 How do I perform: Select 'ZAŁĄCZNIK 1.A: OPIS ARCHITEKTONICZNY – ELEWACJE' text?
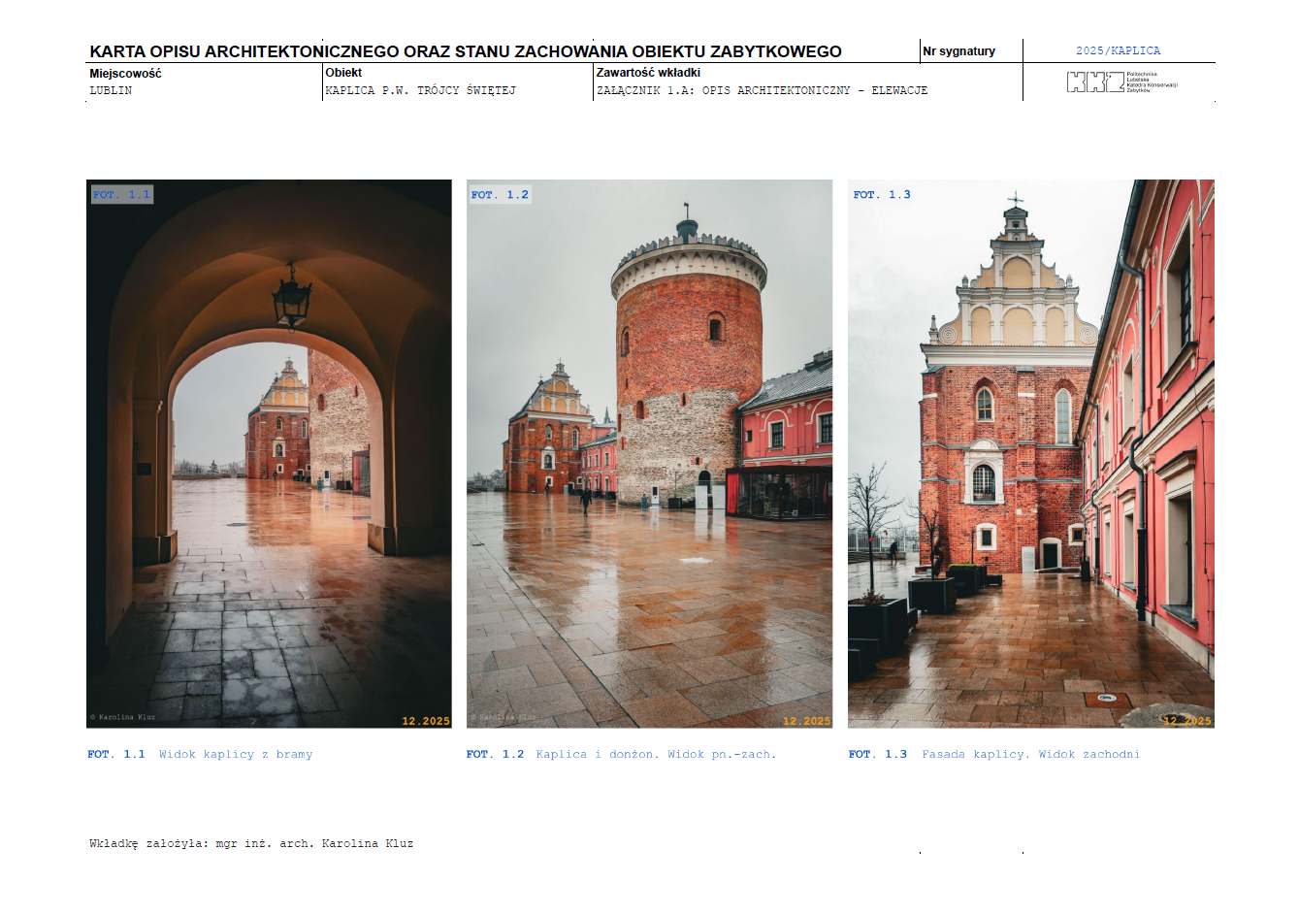[x=762, y=90]
